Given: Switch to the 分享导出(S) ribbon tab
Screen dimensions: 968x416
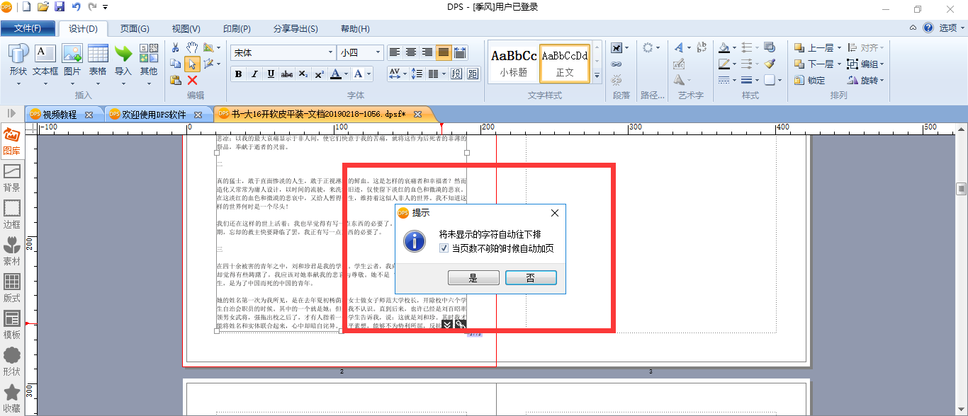Looking at the screenshot, I should pos(296,29).
